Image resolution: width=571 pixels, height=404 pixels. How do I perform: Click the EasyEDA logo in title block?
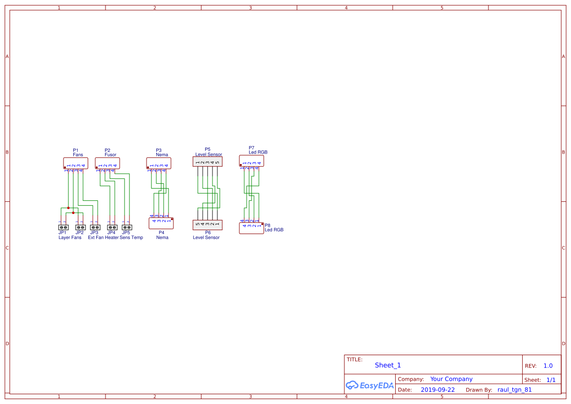370,385
